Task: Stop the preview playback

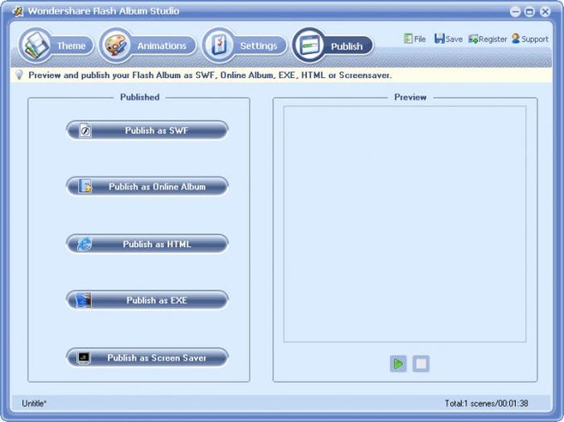Action: point(421,364)
